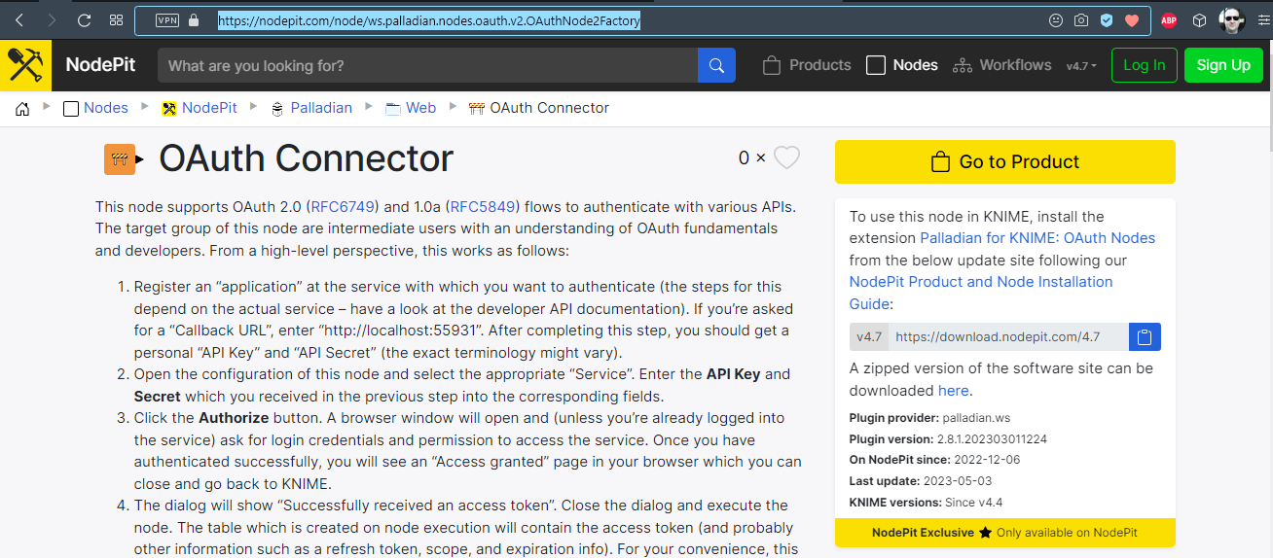The height and width of the screenshot is (558, 1273).
Task: Click the orange OAuth Connector node icon
Action: tap(120, 159)
